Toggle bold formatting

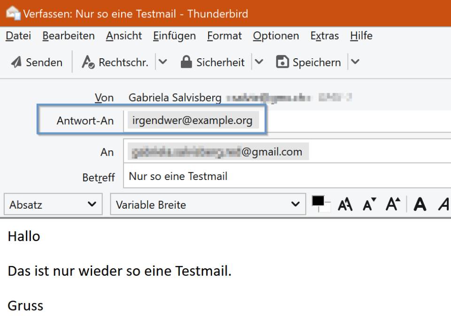click(x=420, y=204)
